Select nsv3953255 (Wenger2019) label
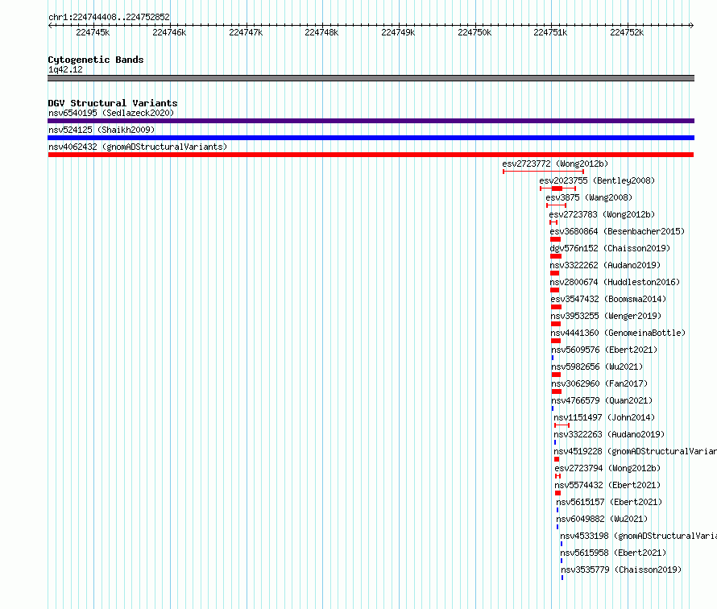This screenshot has height=609, width=717. pyautogui.click(x=606, y=316)
